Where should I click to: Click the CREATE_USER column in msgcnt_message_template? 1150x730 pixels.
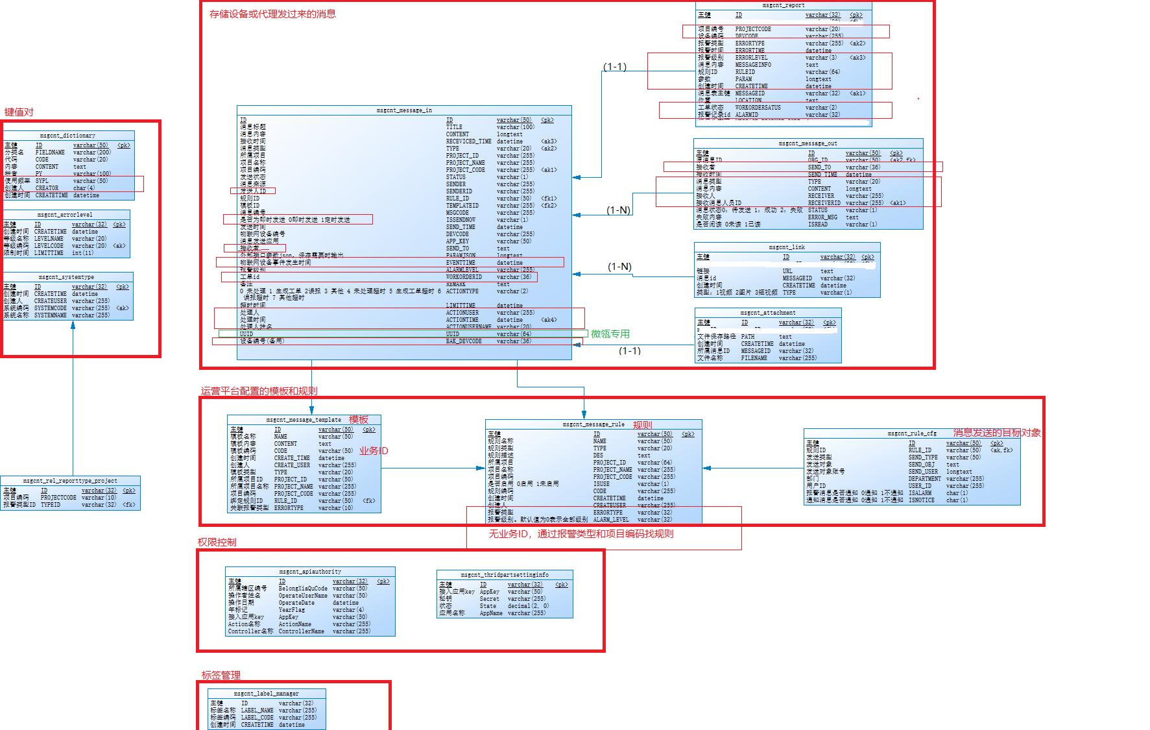click(x=292, y=465)
